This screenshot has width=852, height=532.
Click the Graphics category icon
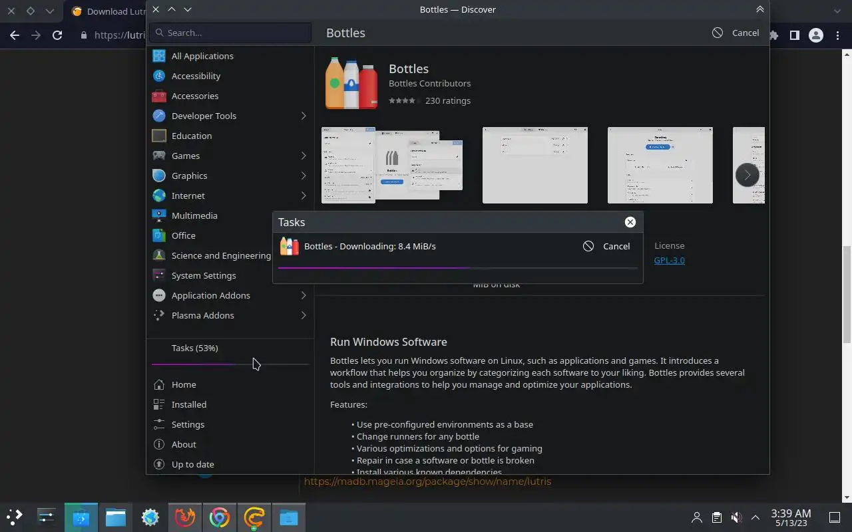point(158,176)
